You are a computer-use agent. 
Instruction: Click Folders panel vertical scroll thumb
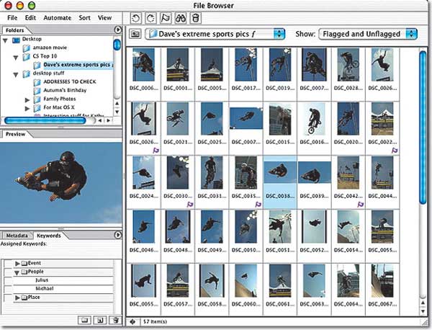point(117,45)
